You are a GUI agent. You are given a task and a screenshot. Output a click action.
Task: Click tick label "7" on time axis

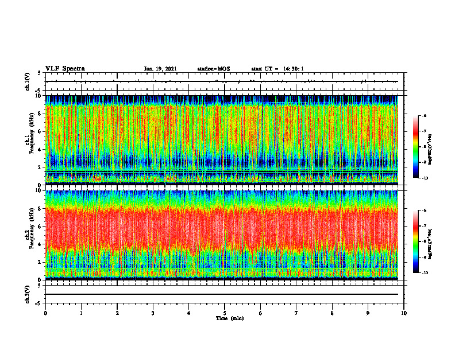pyautogui.click(x=296, y=313)
